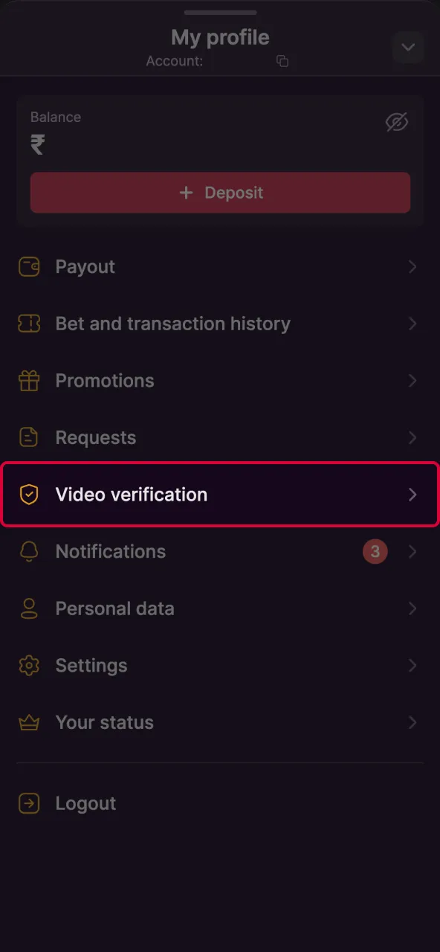Expand the Payout section via its arrow
The height and width of the screenshot is (952, 440).
click(413, 266)
